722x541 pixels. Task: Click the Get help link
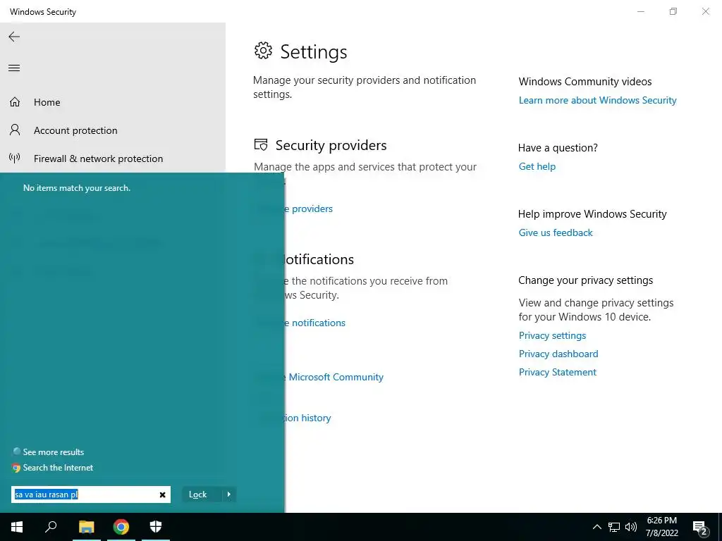tap(537, 166)
